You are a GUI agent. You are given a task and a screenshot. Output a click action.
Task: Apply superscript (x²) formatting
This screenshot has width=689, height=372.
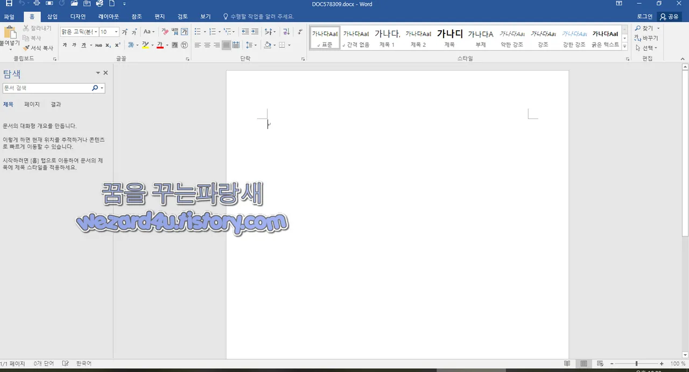pyautogui.click(x=117, y=45)
